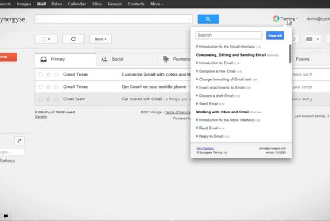The height and width of the screenshot is (221, 330).
Task: Click the keyboard input tools icon
Action: tap(309, 39)
